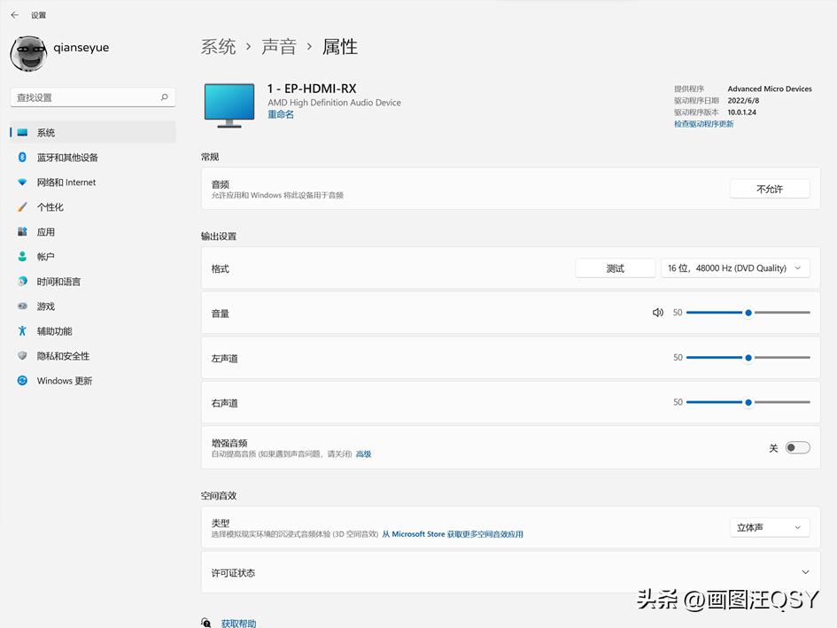Click the Windows 更新 icon
Image resolution: width=837 pixels, height=628 pixels.
pos(22,381)
